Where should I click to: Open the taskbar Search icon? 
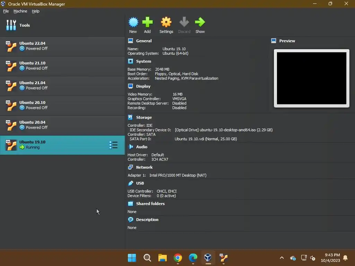(x=147, y=258)
